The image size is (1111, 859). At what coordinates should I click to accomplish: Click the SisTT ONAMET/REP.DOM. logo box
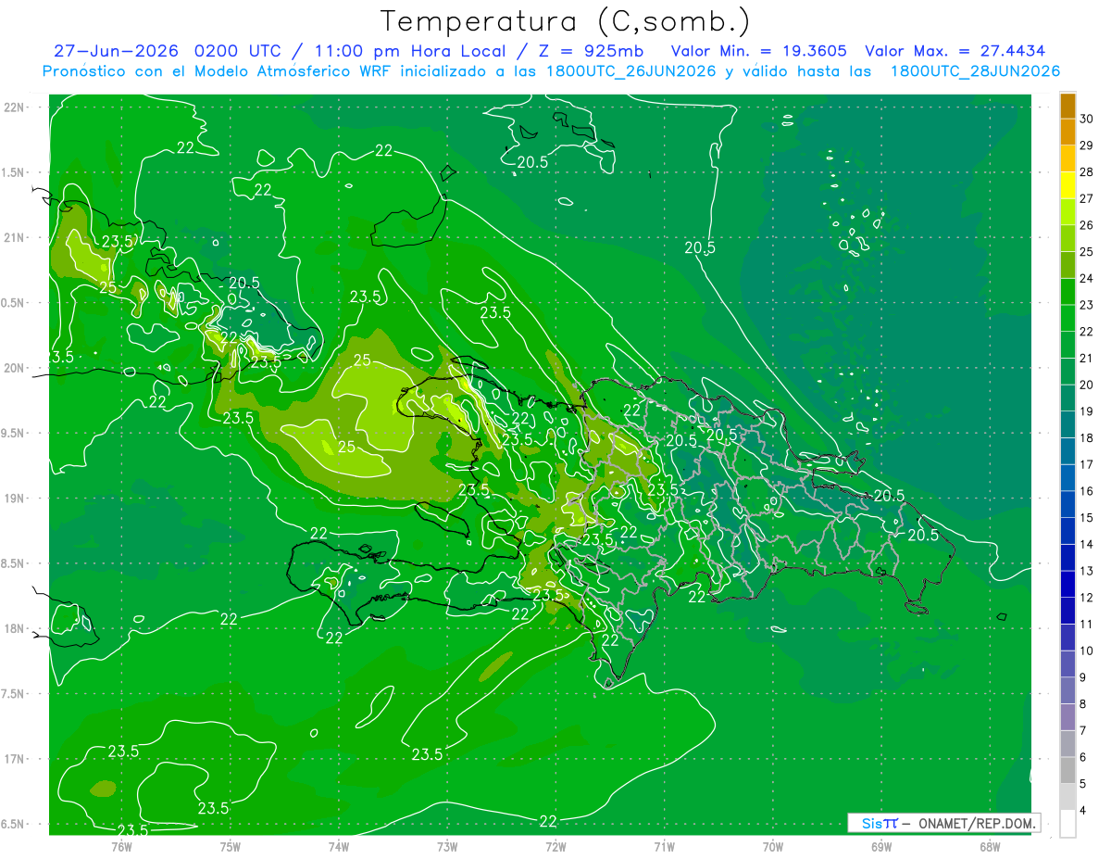[943, 823]
